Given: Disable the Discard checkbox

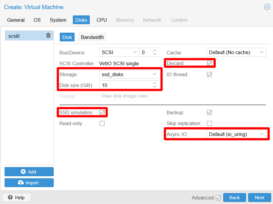Looking at the screenshot, I should pyautogui.click(x=209, y=63).
